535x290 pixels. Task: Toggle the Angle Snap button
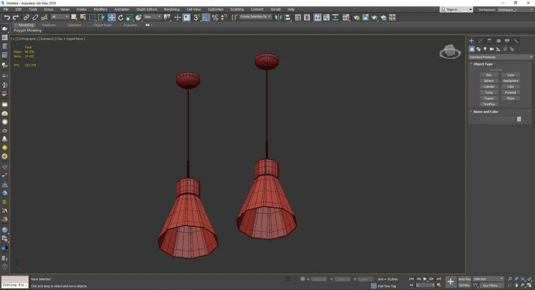[206, 17]
